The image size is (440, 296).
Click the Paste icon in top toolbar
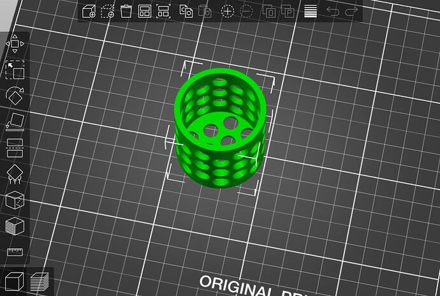pyautogui.click(x=205, y=11)
